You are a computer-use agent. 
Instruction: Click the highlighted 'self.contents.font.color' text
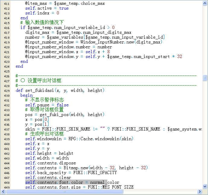click(x=54, y=182)
